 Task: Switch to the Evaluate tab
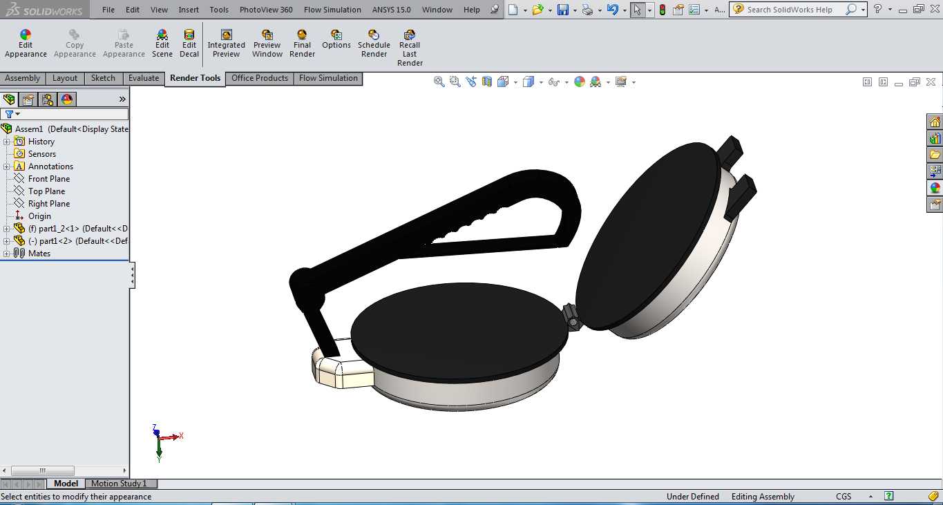point(144,78)
